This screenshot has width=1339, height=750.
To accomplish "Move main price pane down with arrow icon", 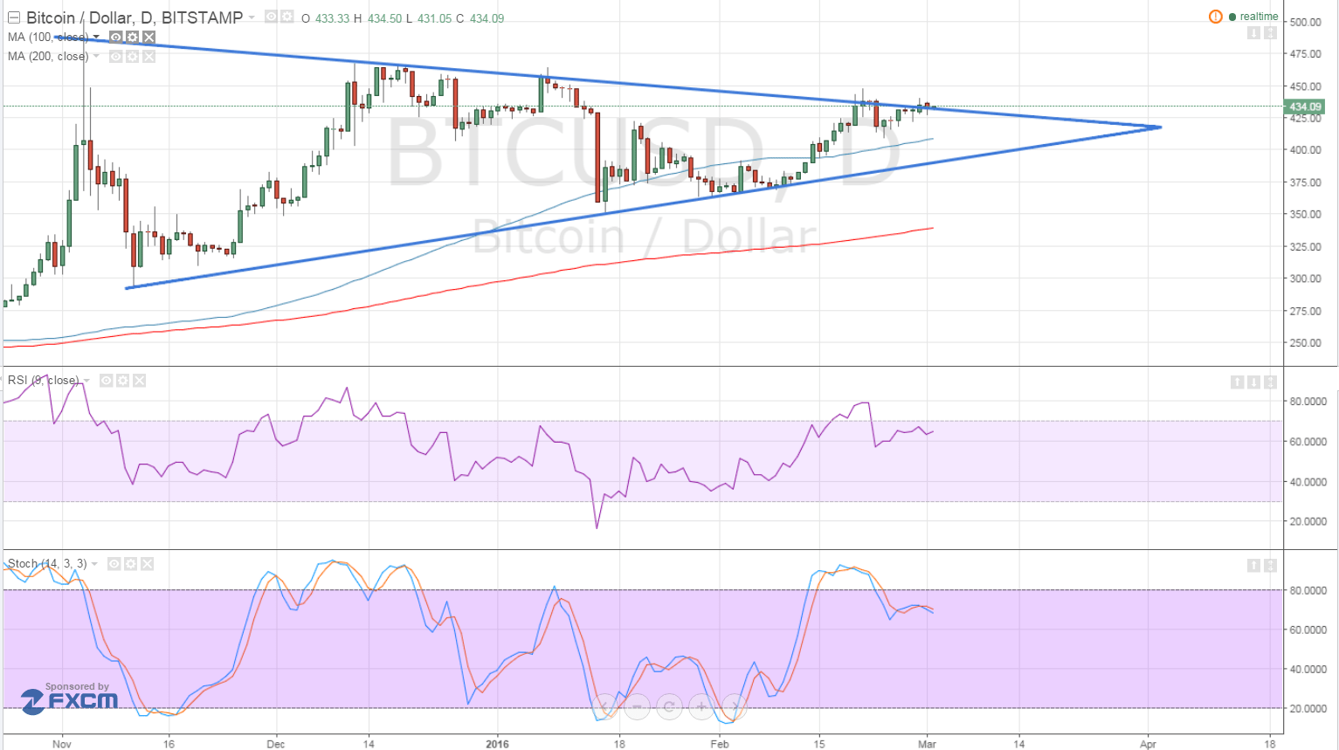I will [x=1253, y=33].
